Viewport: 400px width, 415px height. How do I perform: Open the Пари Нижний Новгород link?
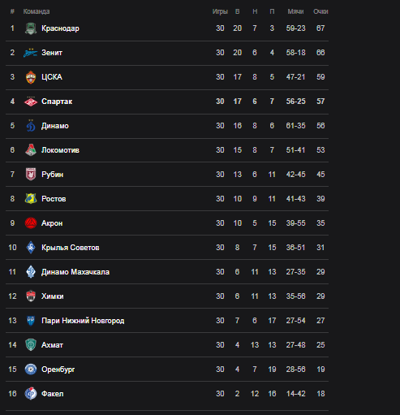(83, 321)
